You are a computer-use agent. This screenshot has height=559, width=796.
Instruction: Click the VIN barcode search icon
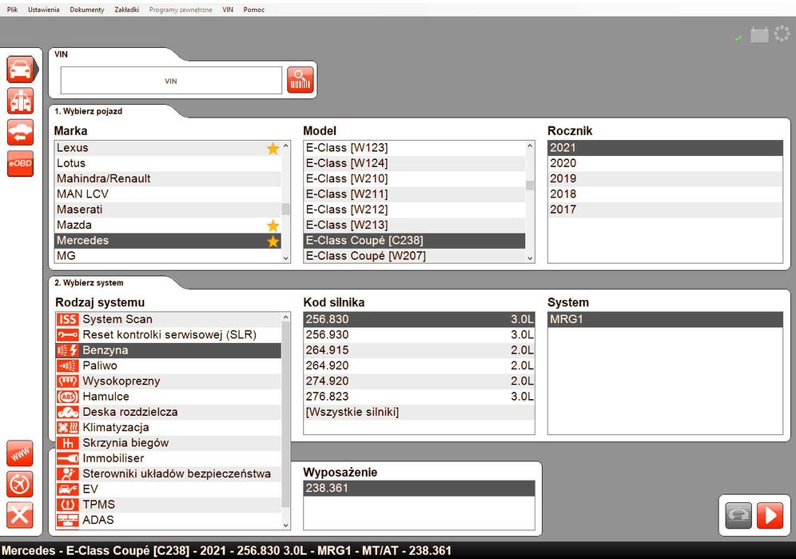click(300, 80)
